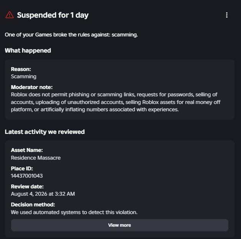Click the Asset Name label

tap(27, 150)
